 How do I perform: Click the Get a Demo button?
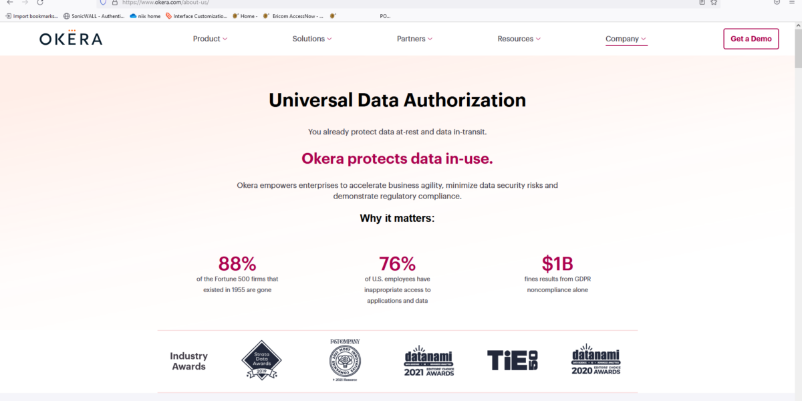point(751,39)
